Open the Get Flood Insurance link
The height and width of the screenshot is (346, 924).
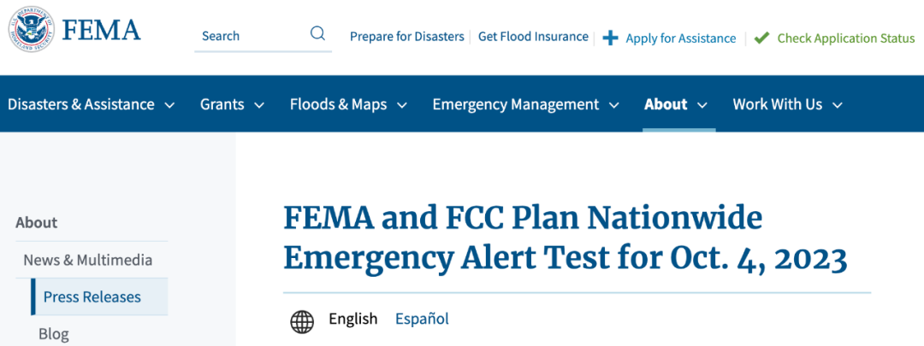coord(533,37)
